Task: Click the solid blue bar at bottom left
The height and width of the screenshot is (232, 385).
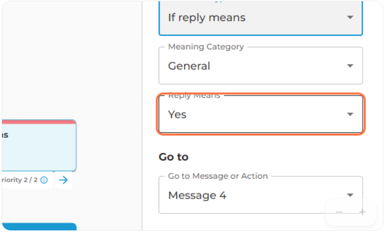Action: coord(39,227)
